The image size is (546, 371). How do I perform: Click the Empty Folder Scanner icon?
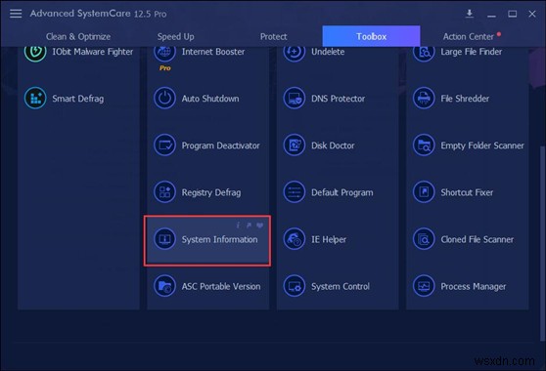tap(424, 145)
